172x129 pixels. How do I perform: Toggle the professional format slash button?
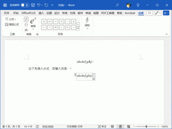pos(26,19)
